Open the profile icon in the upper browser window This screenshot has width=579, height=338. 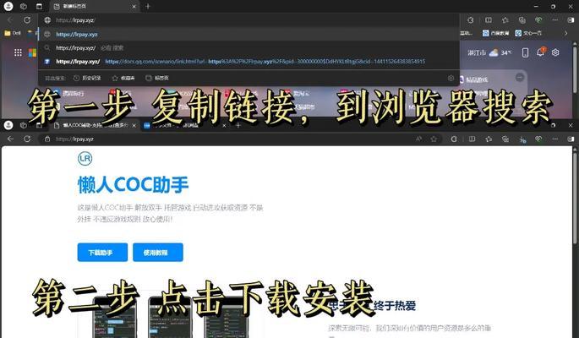[x=8, y=6]
